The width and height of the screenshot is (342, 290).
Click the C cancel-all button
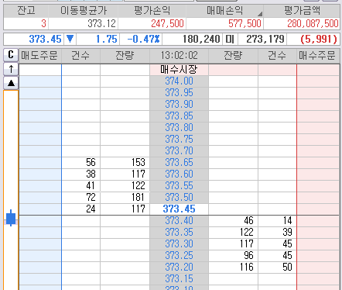pyautogui.click(x=11, y=55)
